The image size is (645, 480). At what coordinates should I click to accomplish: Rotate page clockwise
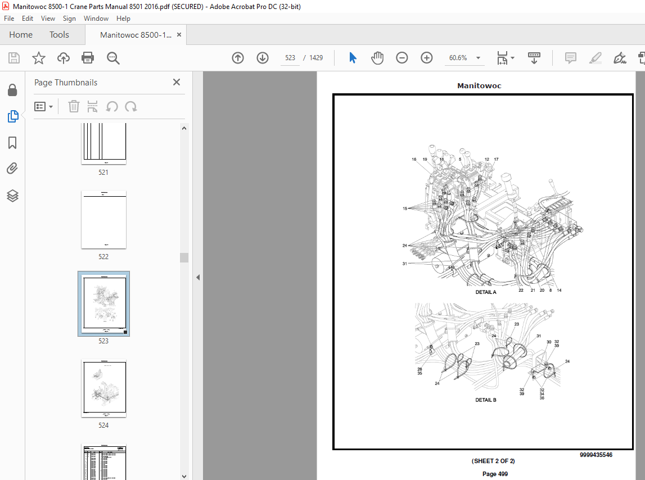tap(131, 107)
